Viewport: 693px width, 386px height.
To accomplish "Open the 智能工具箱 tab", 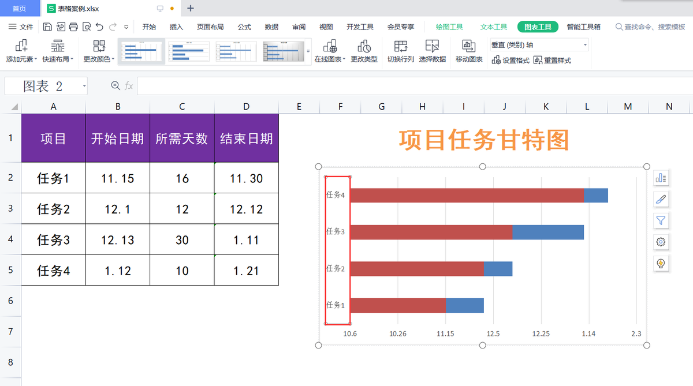I will (x=583, y=27).
